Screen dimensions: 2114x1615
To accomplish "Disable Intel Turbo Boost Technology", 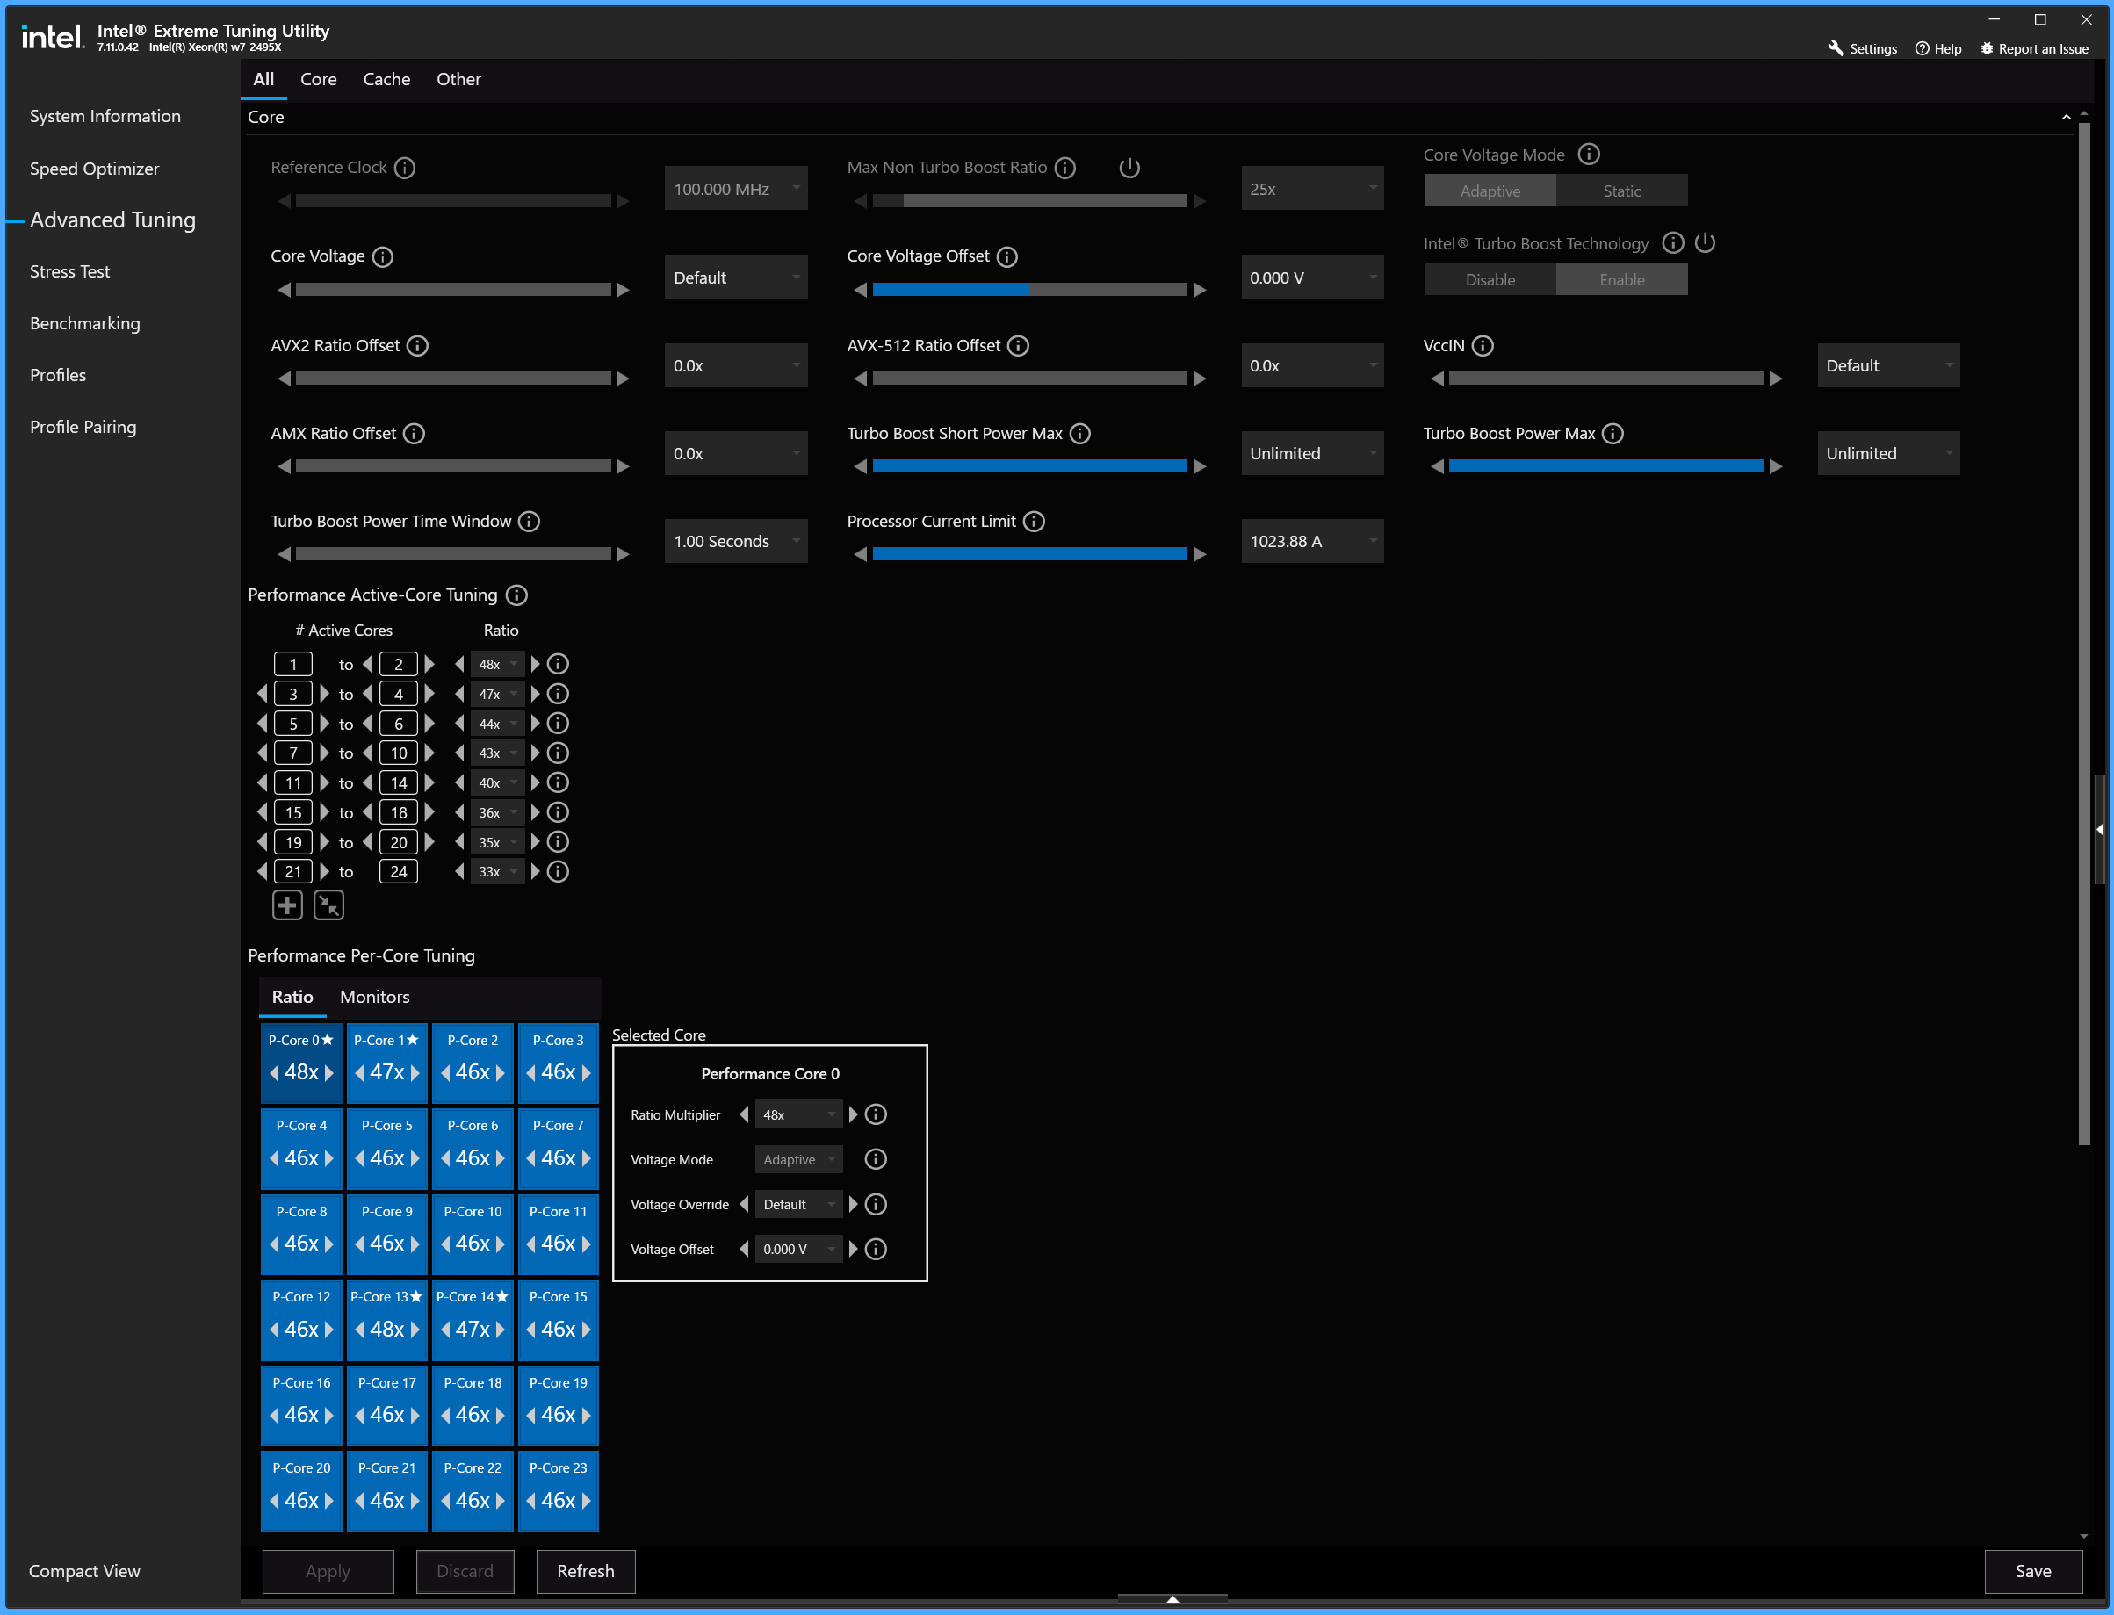I will [1490, 280].
